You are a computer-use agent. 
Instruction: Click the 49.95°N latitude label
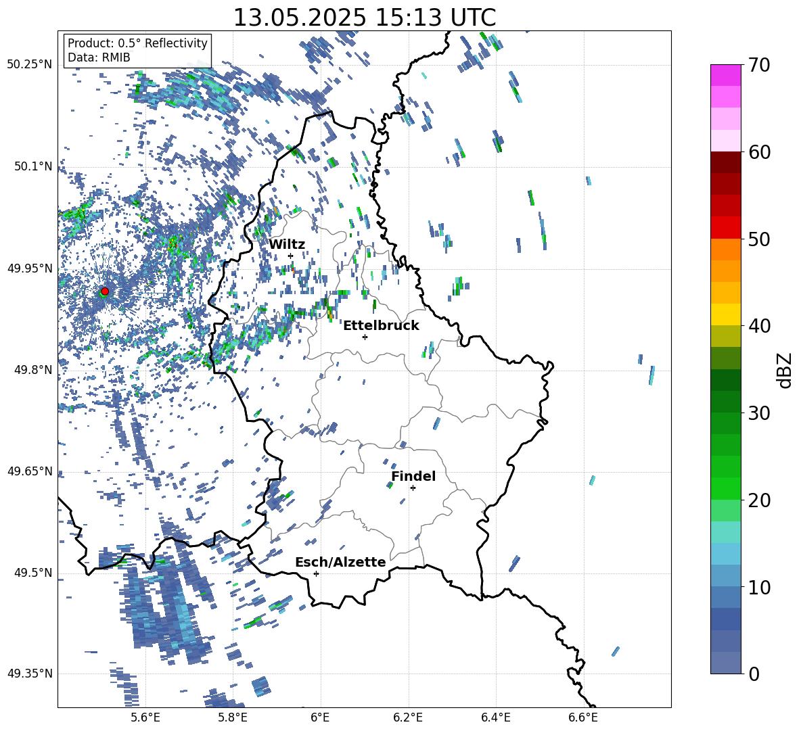coord(30,268)
